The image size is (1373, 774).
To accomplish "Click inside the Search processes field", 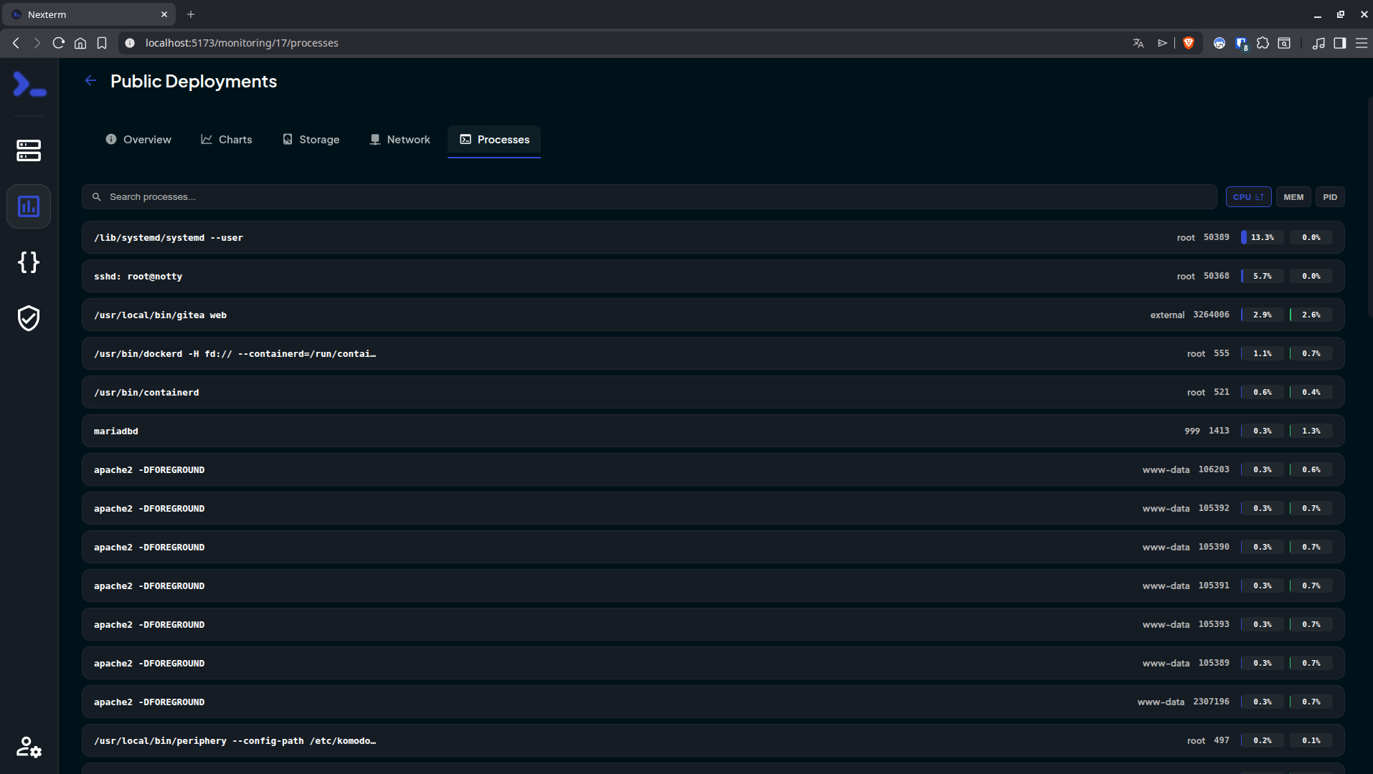I will [287, 196].
